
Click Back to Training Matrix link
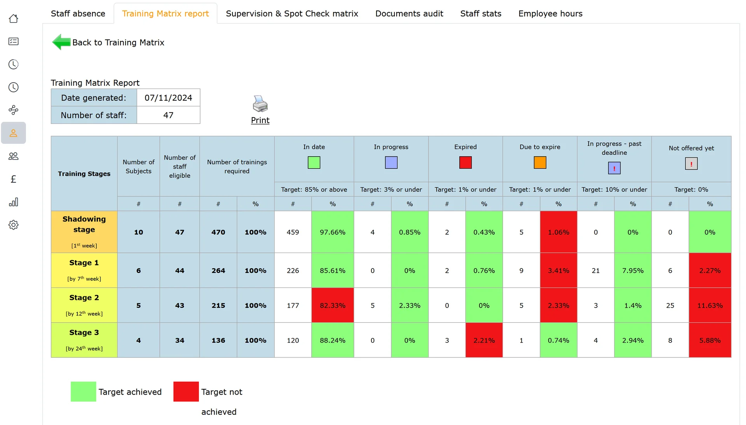click(118, 42)
